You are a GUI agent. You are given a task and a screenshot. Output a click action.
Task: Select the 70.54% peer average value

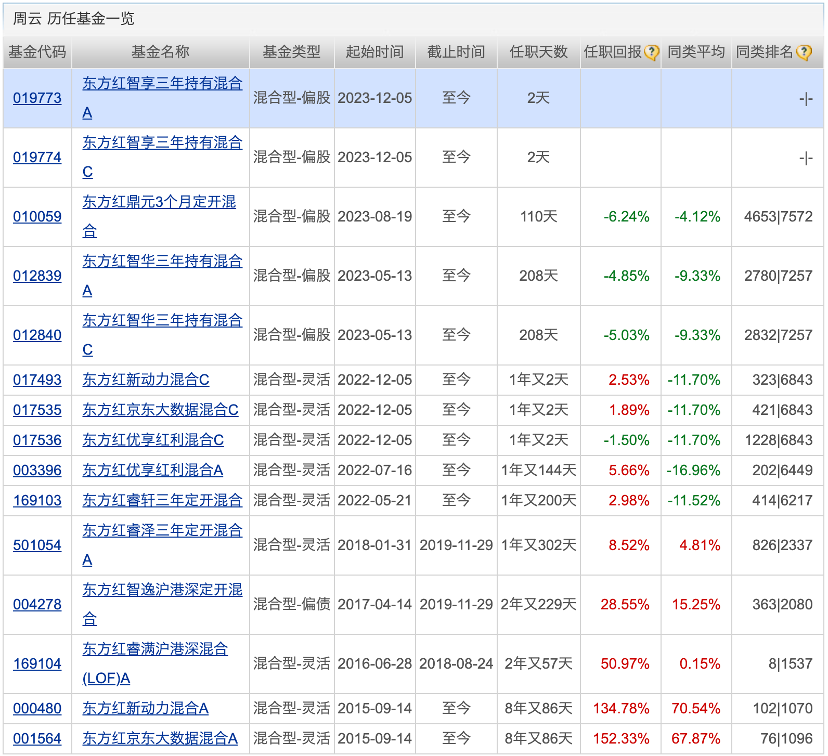pyautogui.click(x=696, y=709)
